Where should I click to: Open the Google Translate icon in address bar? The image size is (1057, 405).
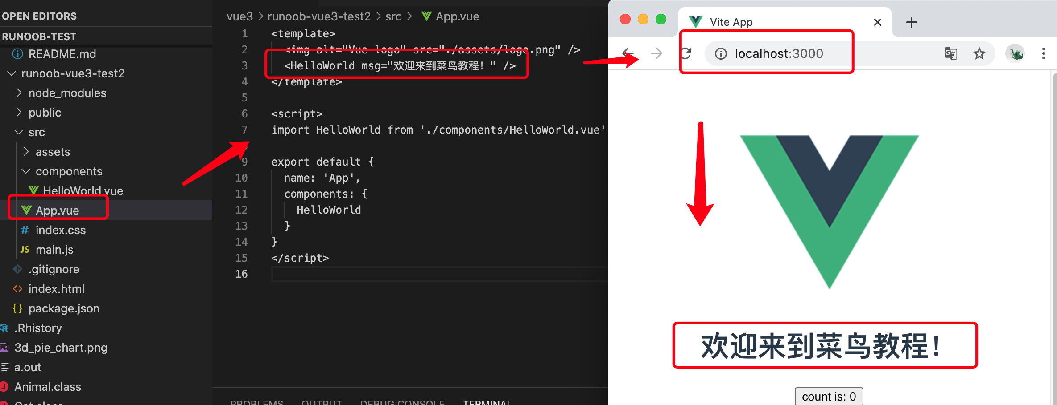[950, 53]
